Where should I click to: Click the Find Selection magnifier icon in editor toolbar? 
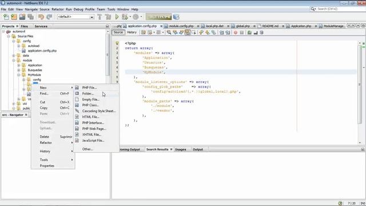(x=169, y=33)
